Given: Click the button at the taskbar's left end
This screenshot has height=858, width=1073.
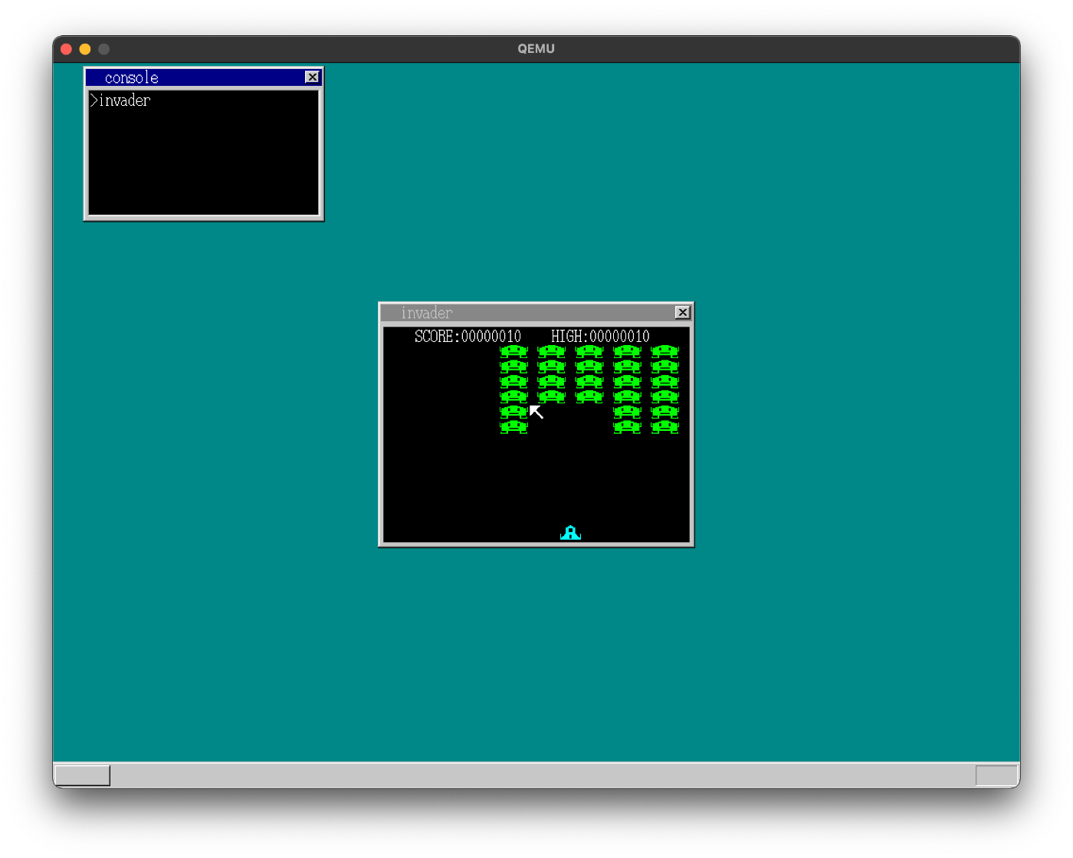Looking at the screenshot, I should [x=83, y=775].
